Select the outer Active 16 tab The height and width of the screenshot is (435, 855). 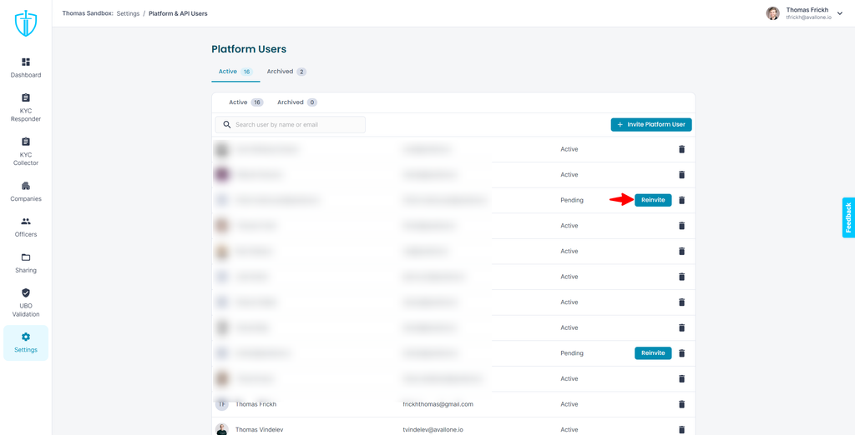tap(235, 72)
